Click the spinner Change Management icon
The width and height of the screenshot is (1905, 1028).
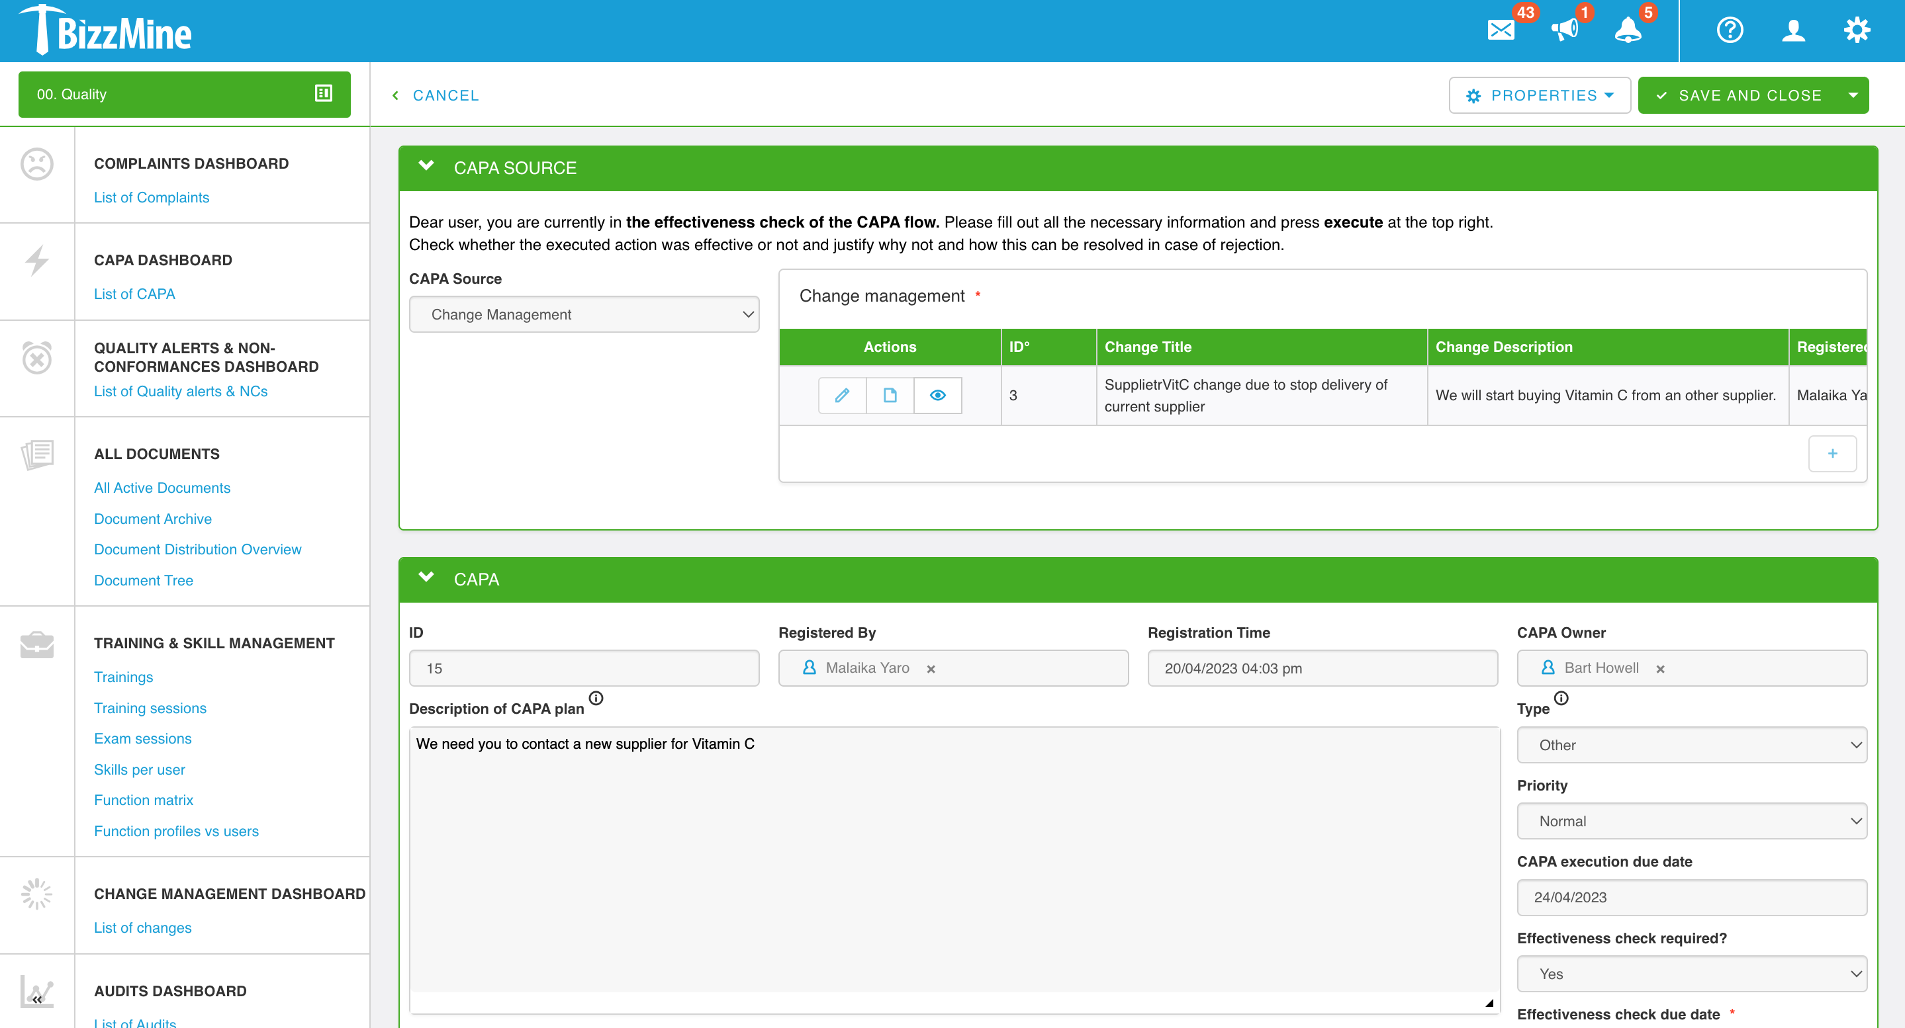click(x=37, y=894)
